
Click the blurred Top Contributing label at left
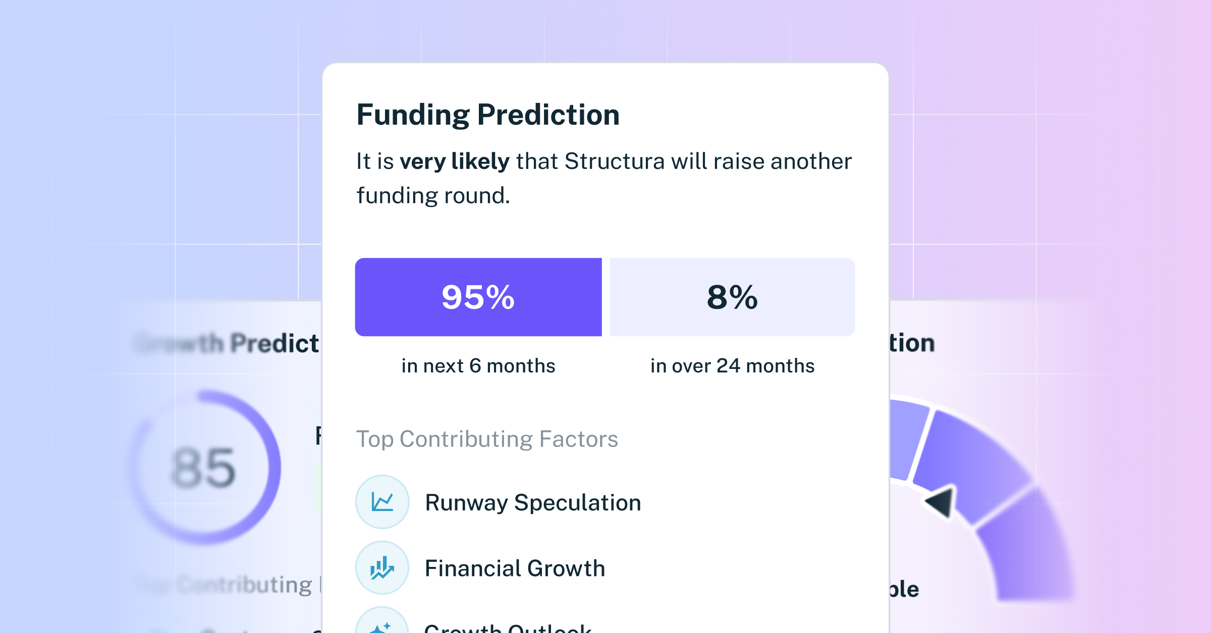tap(228, 585)
